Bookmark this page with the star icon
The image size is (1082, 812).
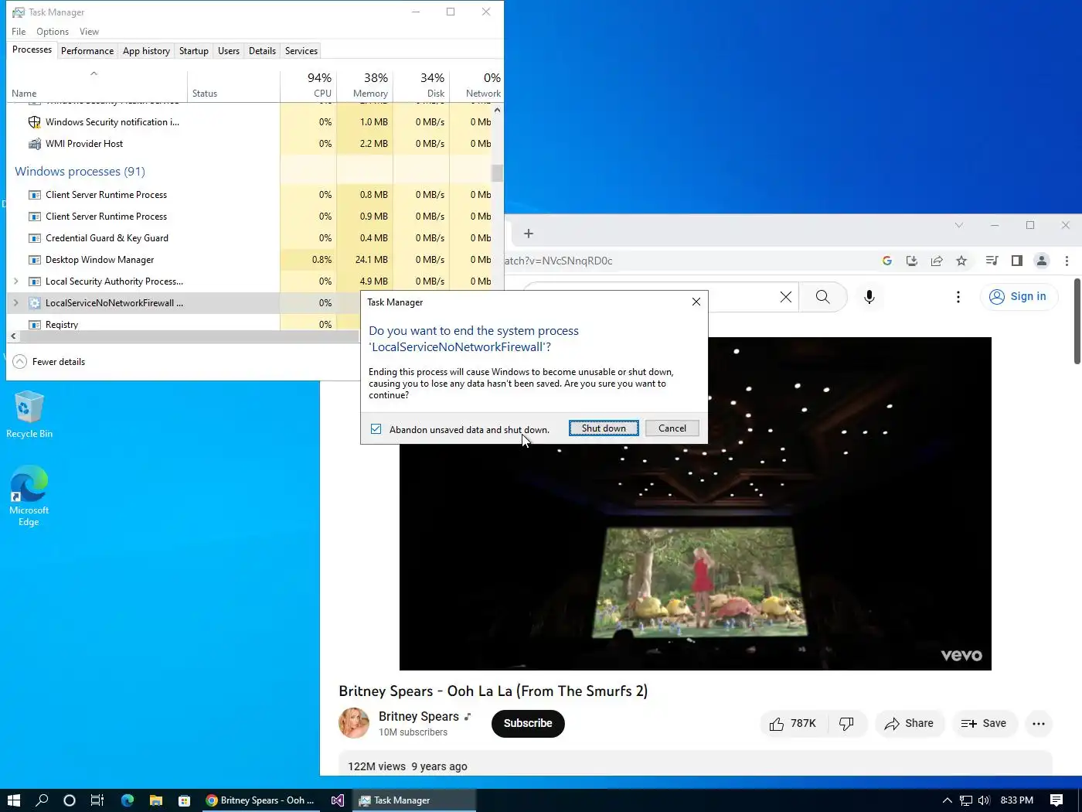click(961, 261)
